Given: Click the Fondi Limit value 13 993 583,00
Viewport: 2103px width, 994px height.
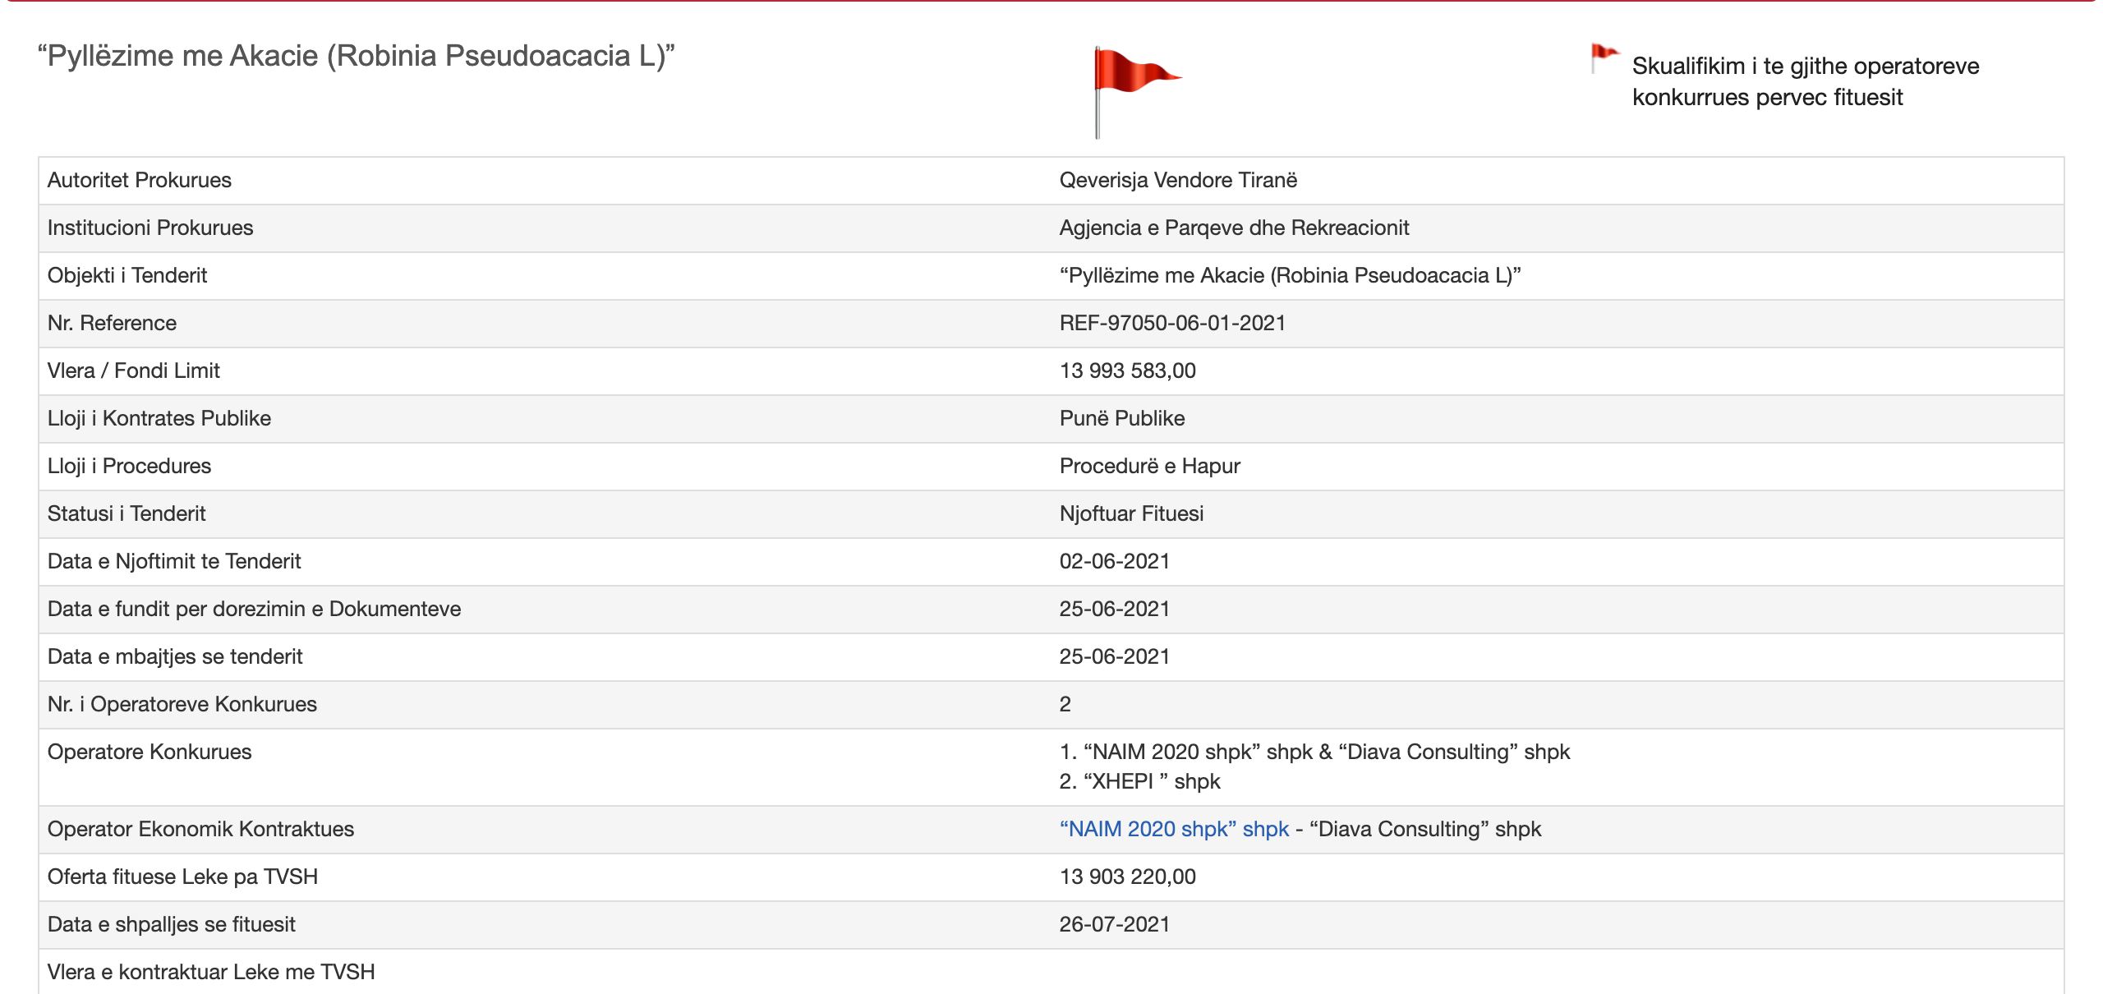Looking at the screenshot, I should point(1127,370).
